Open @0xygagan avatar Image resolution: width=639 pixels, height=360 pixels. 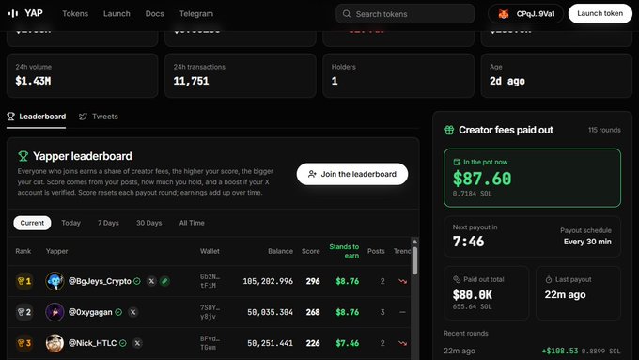point(55,312)
